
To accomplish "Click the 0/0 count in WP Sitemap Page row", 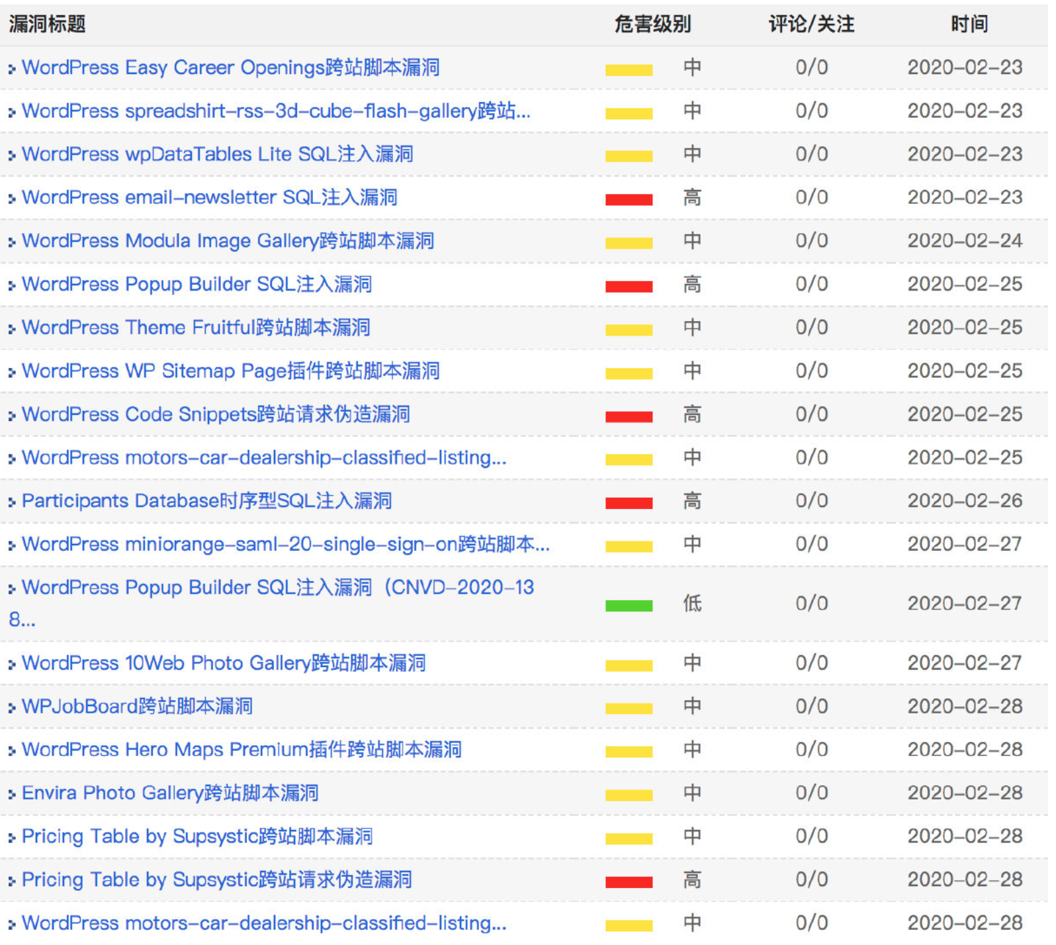I will pyautogui.click(x=812, y=371).
